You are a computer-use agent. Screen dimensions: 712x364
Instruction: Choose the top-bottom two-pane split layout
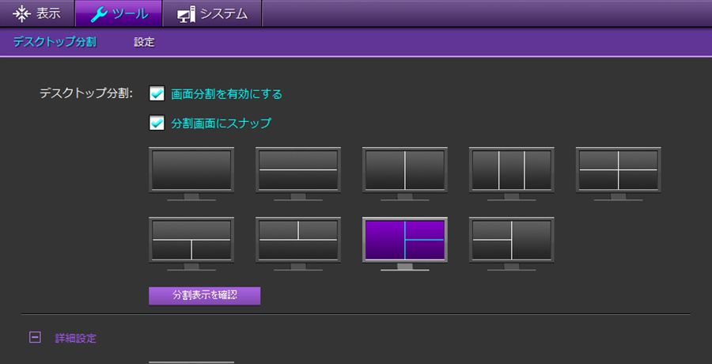[298, 169]
